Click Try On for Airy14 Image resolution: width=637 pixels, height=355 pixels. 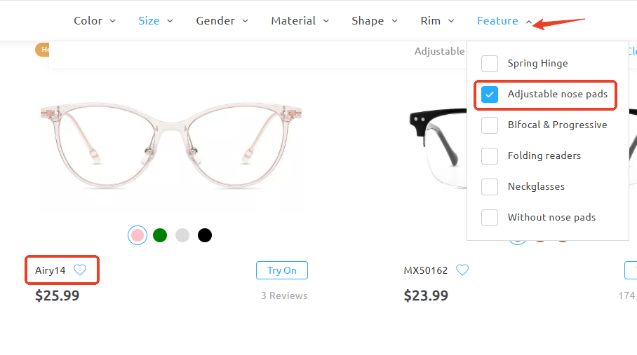[282, 270]
